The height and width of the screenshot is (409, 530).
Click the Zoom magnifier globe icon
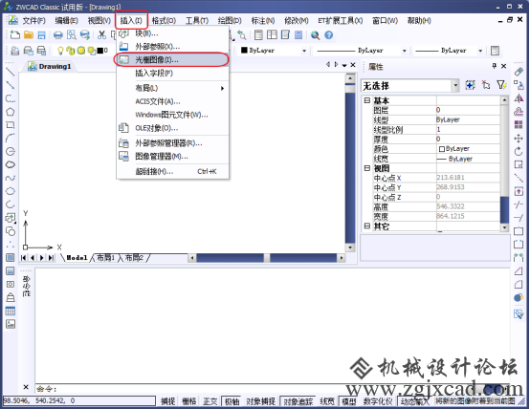pyautogui.click(x=315, y=35)
